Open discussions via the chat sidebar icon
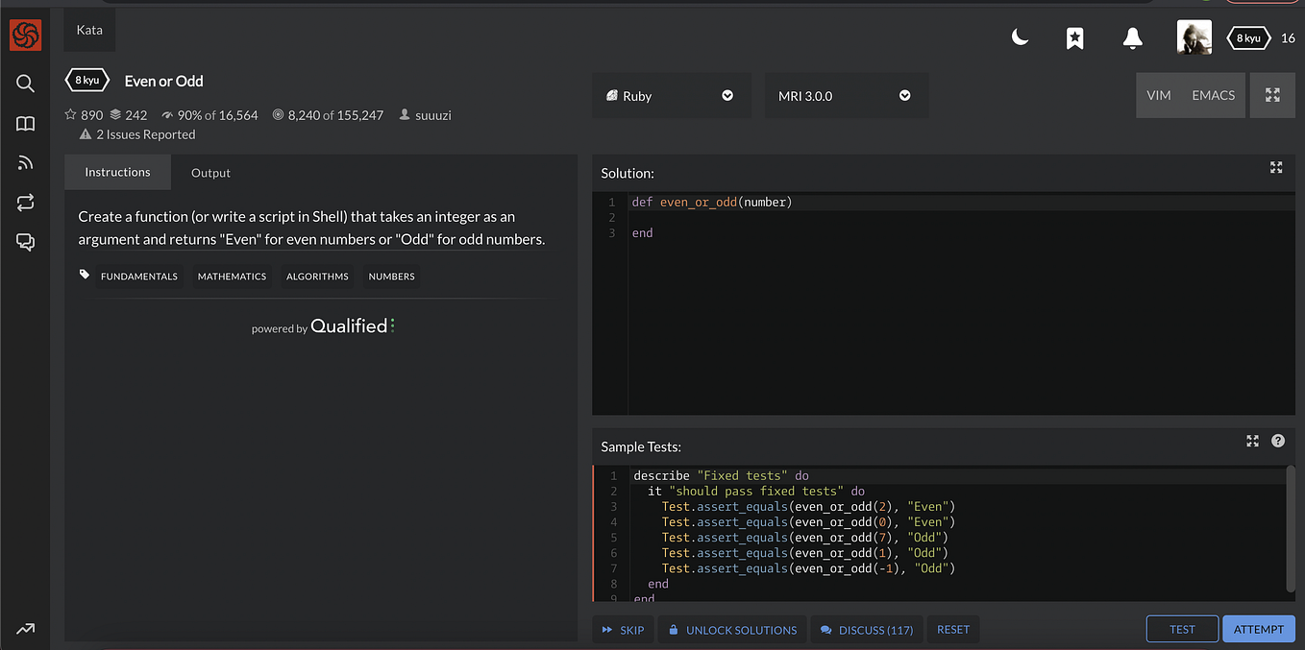The height and width of the screenshot is (650, 1305). 25,242
